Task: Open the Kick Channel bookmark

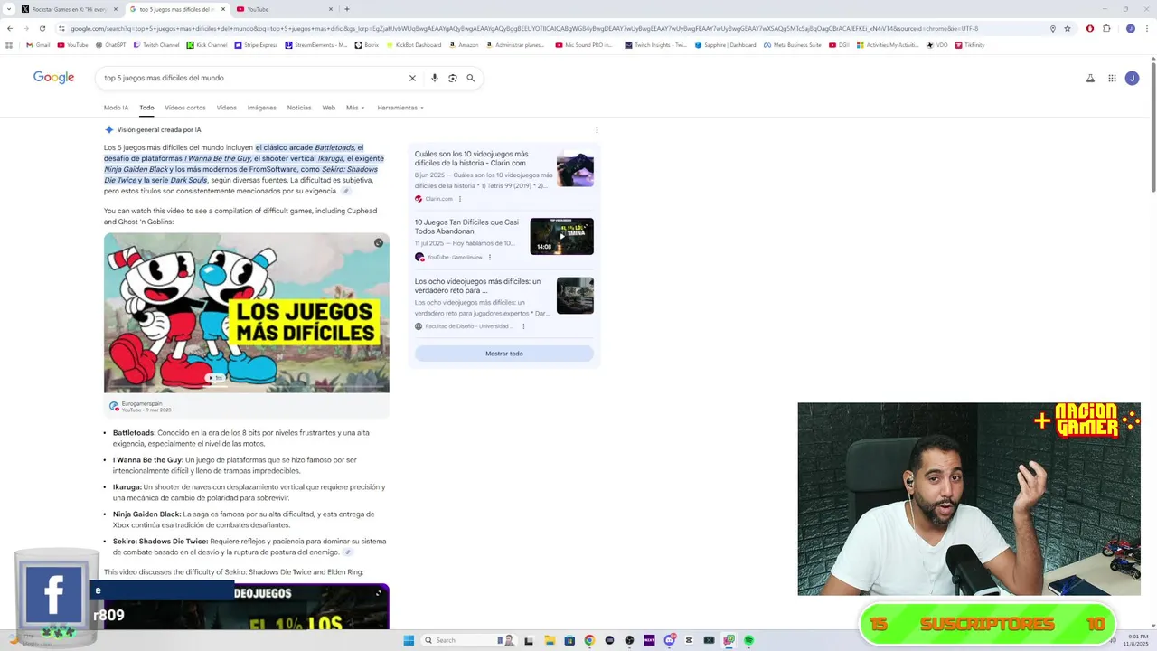Action: 207,44
